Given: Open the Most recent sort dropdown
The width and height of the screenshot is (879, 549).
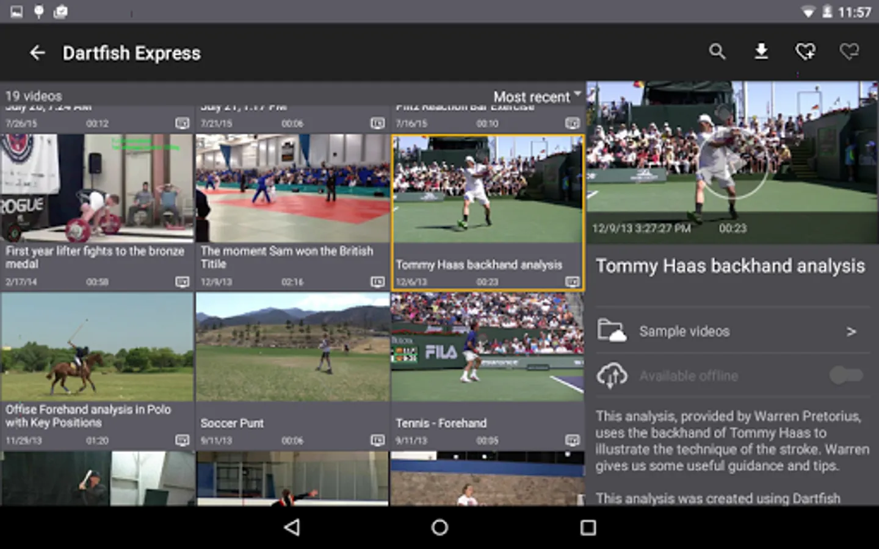Looking at the screenshot, I should [x=537, y=96].
